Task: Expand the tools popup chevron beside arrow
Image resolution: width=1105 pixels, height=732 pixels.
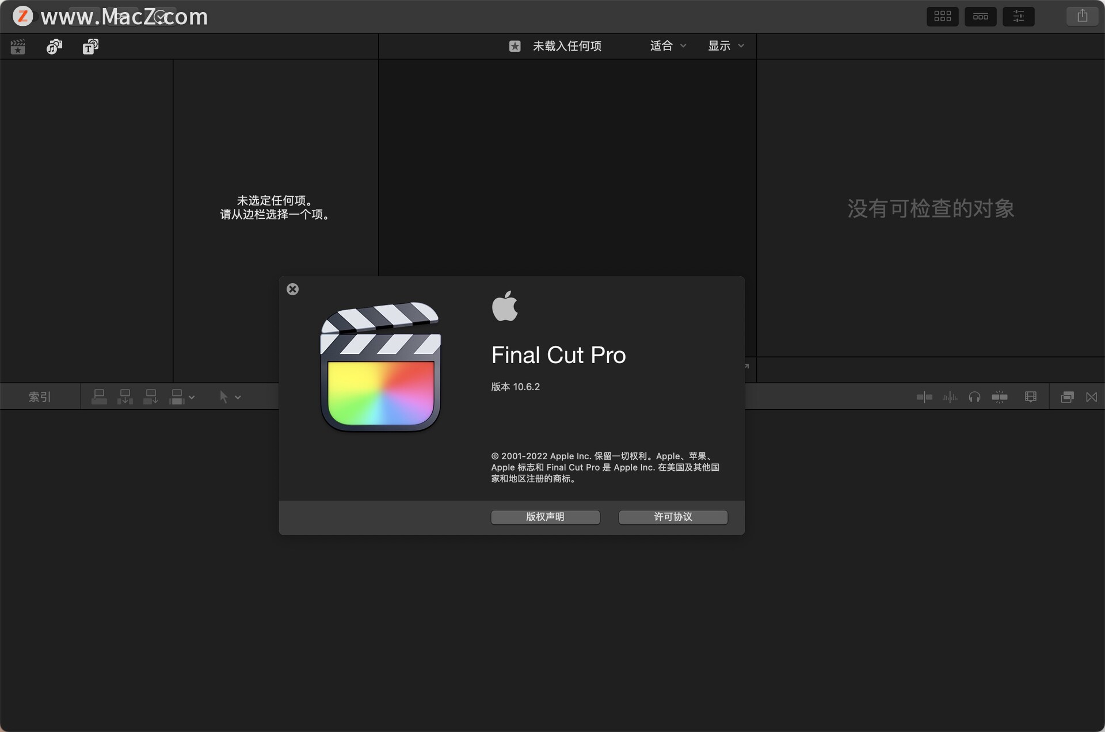Action: click(x=238, y=397)
